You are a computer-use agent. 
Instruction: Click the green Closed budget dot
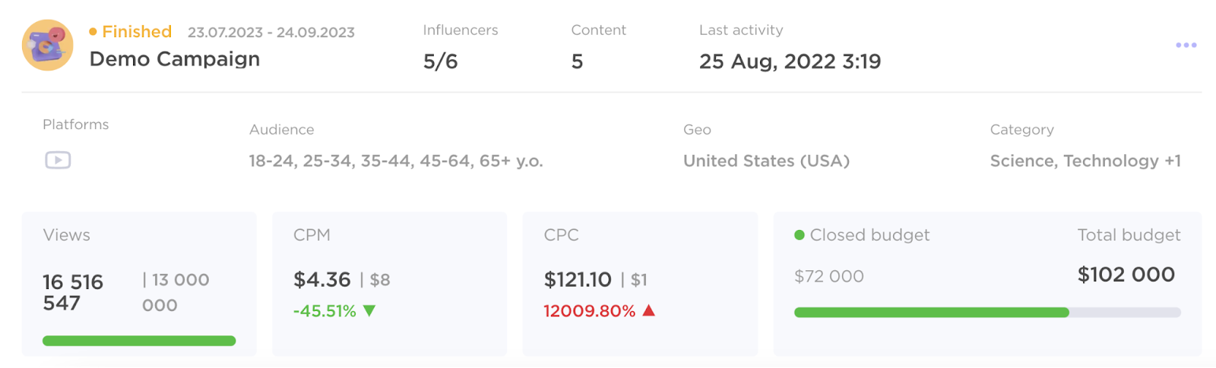point(800,235)
